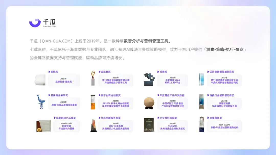Click the 品牌商业叙事奖 heading
This screenshot has height=155, width=276.
(58, 95)
